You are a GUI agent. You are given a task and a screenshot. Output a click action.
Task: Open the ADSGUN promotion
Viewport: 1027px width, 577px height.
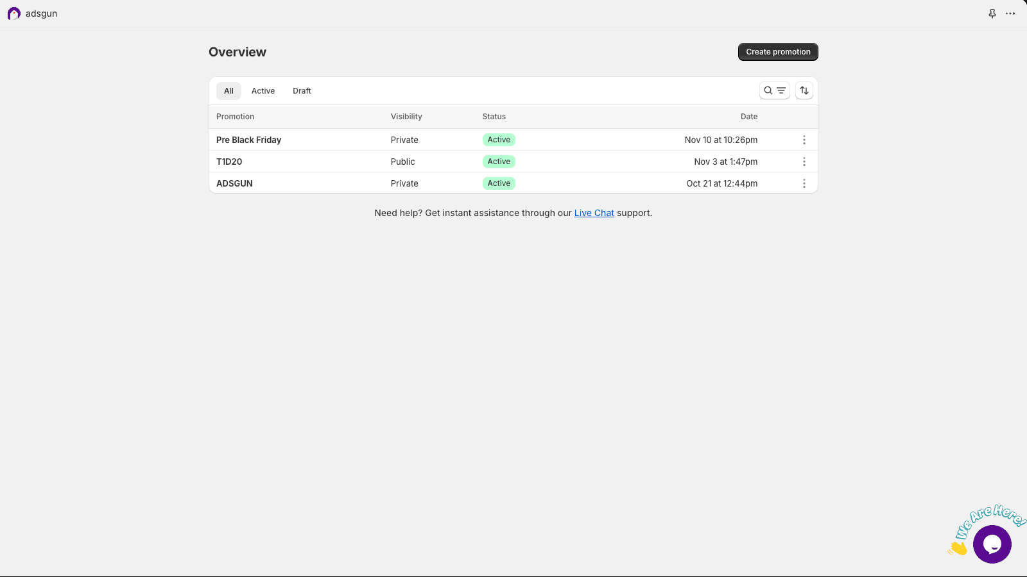click(x=234, y=183)
